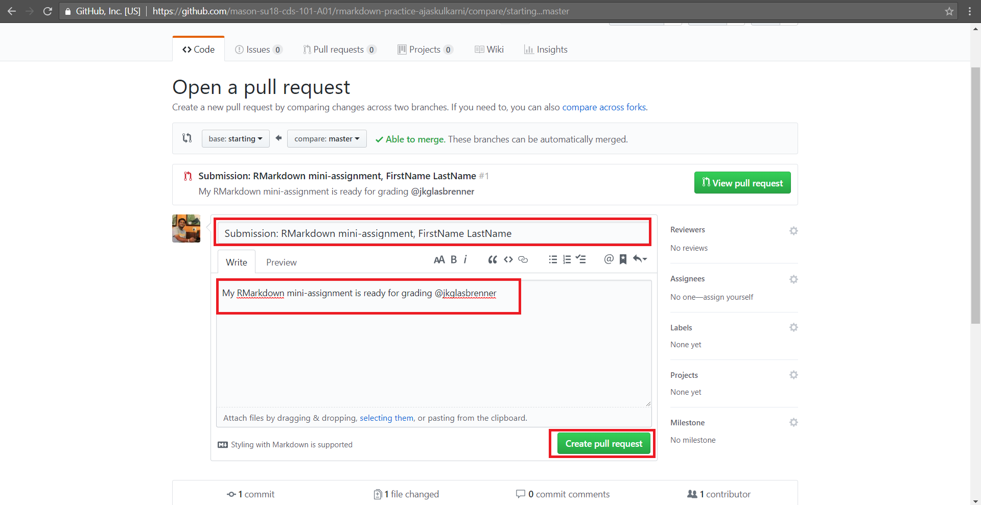Viewport: 981px width, 505px height.
Task: Click the View pull request button
Action: (742, 183)
